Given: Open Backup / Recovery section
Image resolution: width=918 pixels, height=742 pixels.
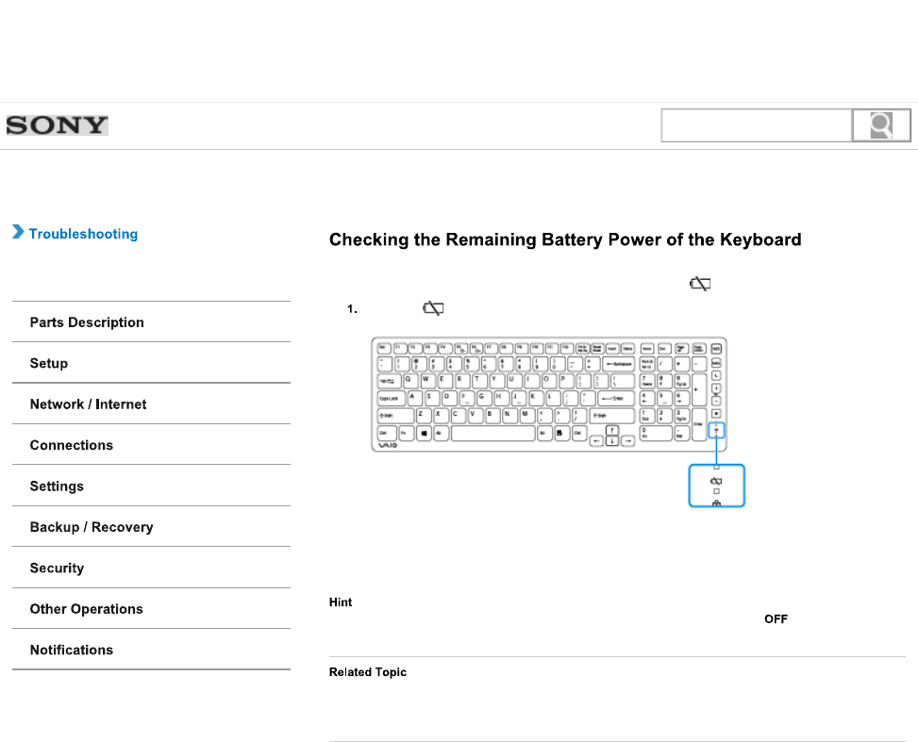Looking at the screenshot, I should pyautogui.click(x=92, y=527).
